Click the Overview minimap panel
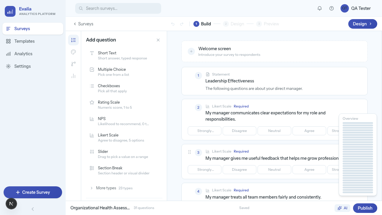Screen dimensions: 382x215 pos(358,155)
